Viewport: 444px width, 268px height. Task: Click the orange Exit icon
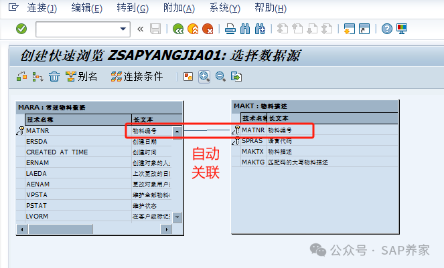point(193,29)
